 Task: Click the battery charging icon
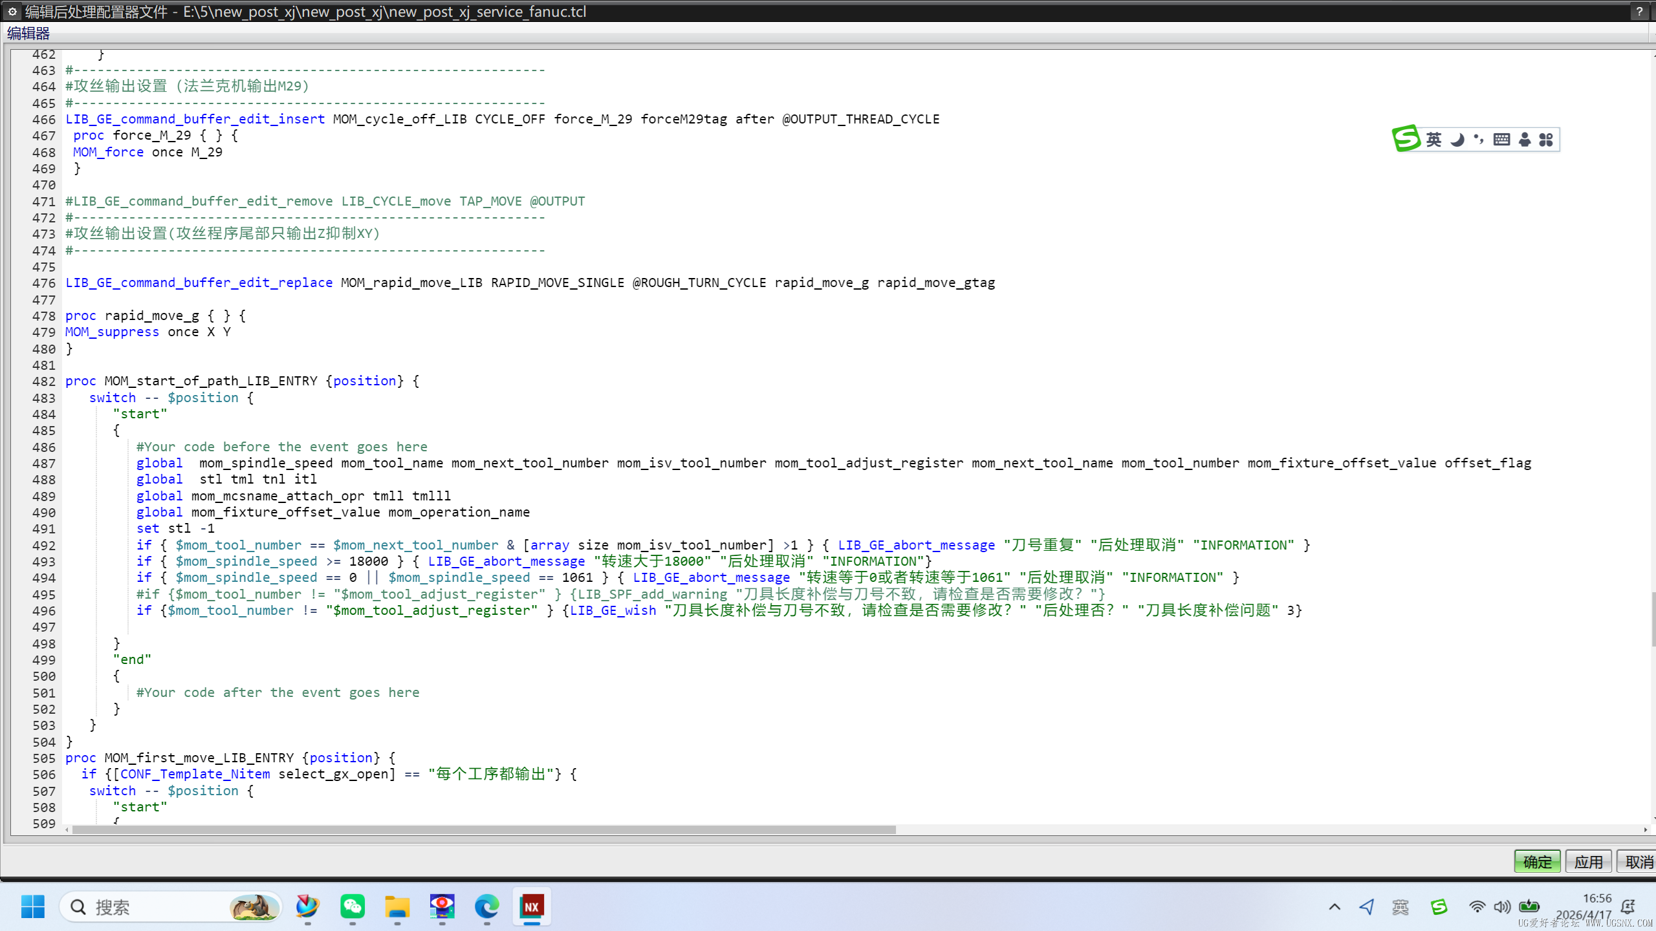(x=1529, y=906)
